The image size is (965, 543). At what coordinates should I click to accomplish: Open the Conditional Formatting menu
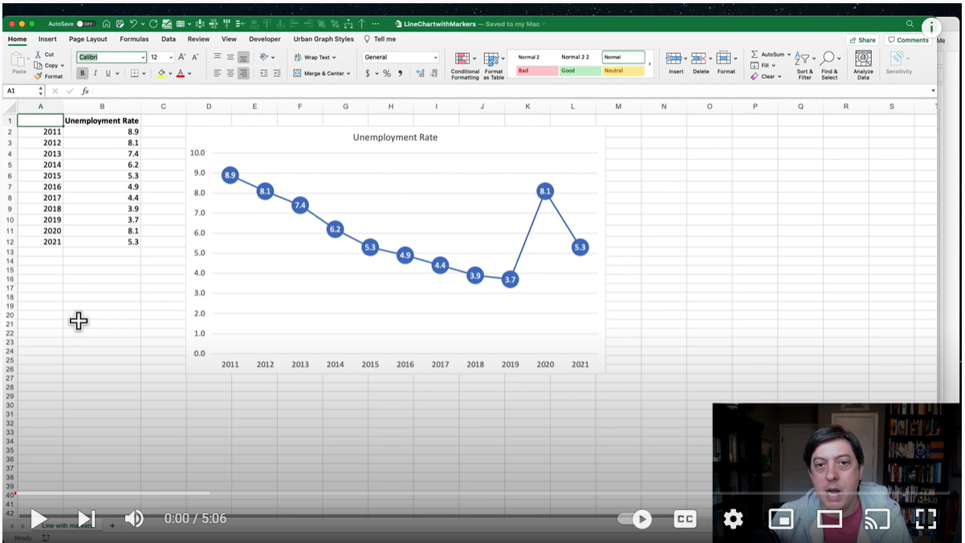click(464, 65)
